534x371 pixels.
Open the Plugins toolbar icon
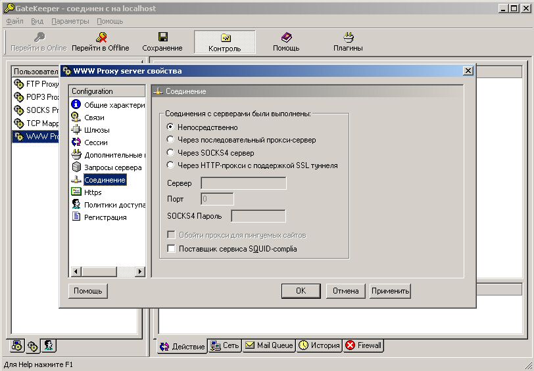pyautogui.click(x=349, y=37)
